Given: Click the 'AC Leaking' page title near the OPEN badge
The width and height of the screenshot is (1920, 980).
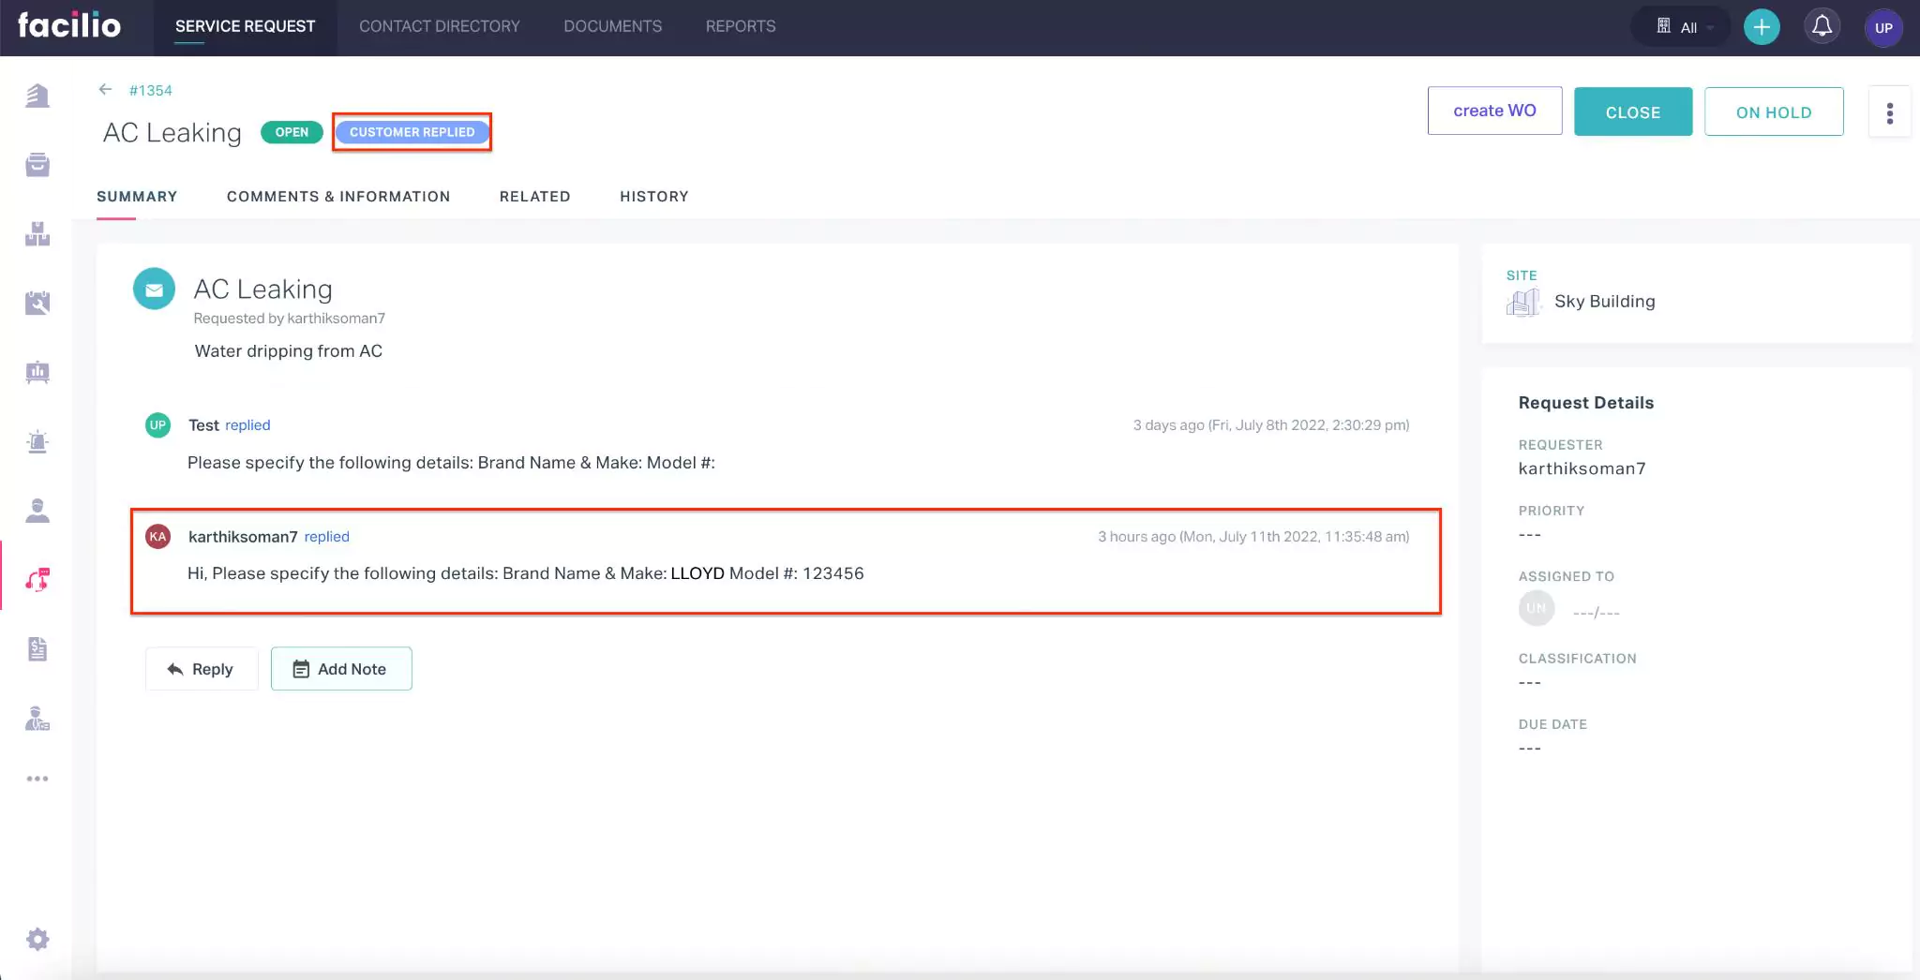Looking at the screenshot, I should point(172,133).
